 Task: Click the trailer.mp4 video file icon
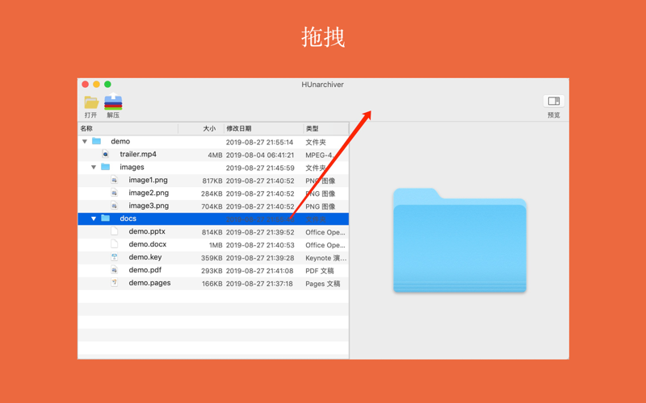106,155
